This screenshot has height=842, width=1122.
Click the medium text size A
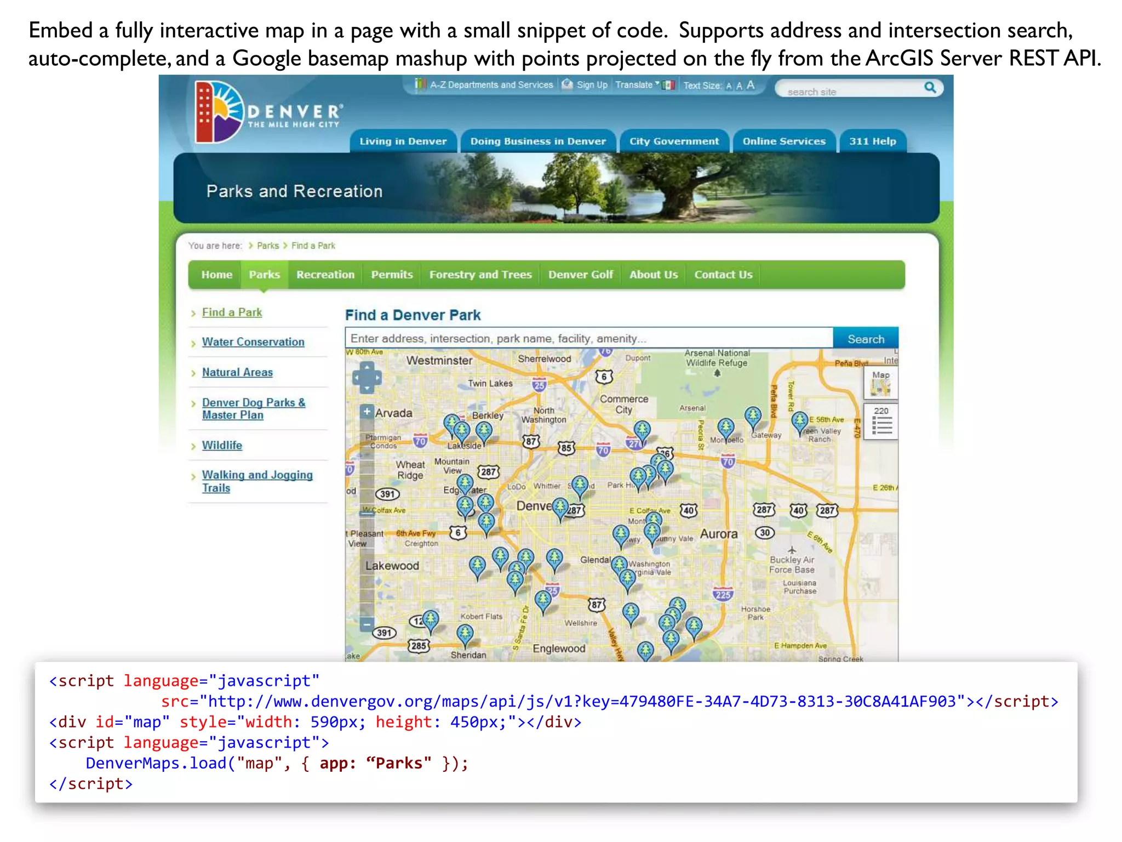point(739,86)
